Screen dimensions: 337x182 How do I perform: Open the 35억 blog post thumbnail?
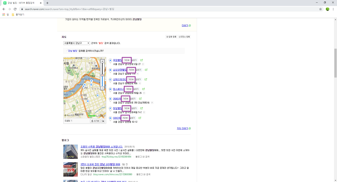71,169
